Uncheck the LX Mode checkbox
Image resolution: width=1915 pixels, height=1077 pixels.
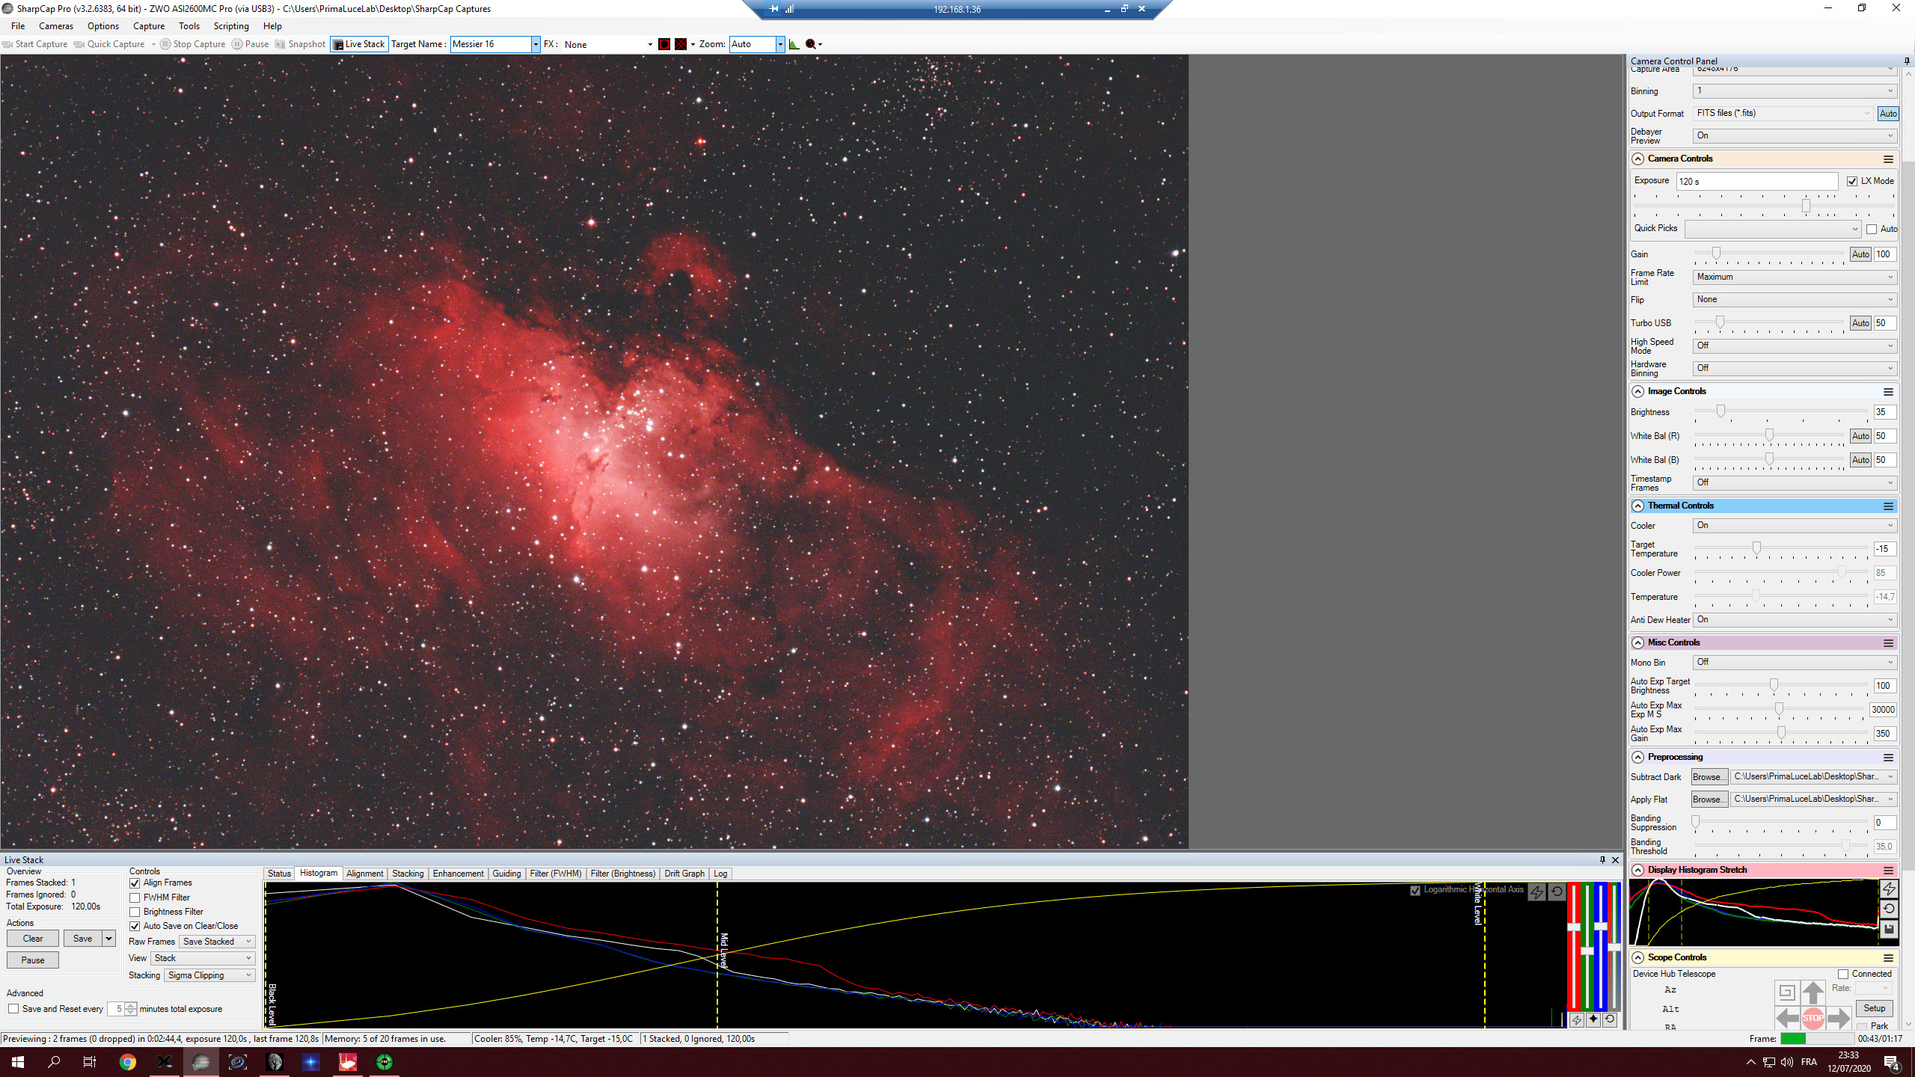pyautogui.click(x=1852, y=181)
